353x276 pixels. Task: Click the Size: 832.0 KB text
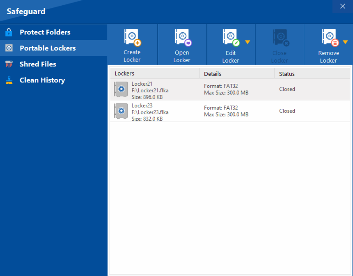[x=147, y=119]
